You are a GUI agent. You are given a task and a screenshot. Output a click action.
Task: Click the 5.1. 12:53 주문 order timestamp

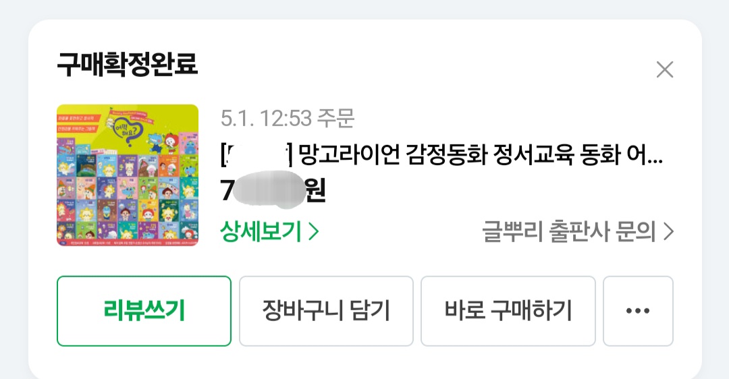tap(288, 118)
